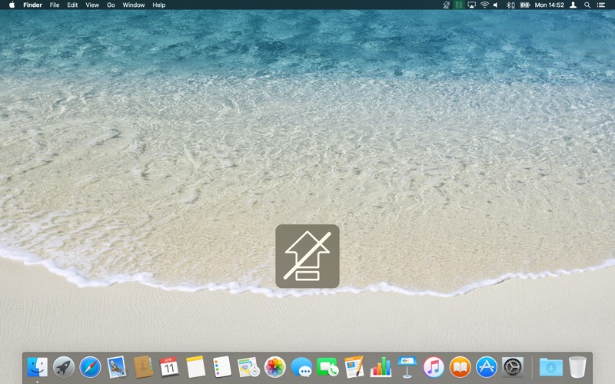
Task: Open Spotlight search magnifier
Action: pyautogui.click(x=587, y=5)
